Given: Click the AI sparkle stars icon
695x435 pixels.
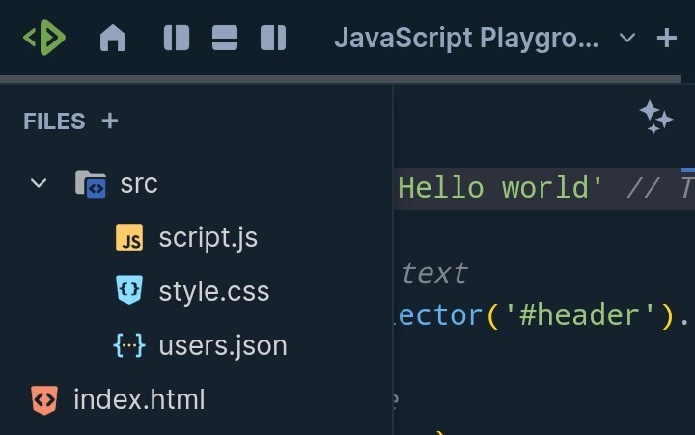Looking at the screenshot, I should pos(656,117).
